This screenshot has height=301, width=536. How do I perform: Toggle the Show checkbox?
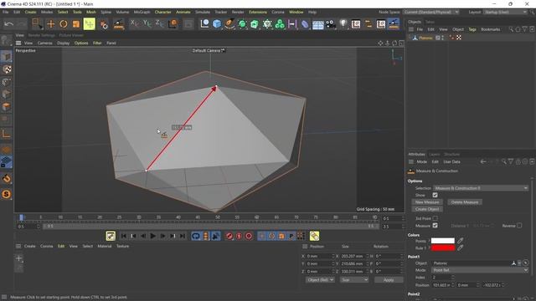(435, 195)
